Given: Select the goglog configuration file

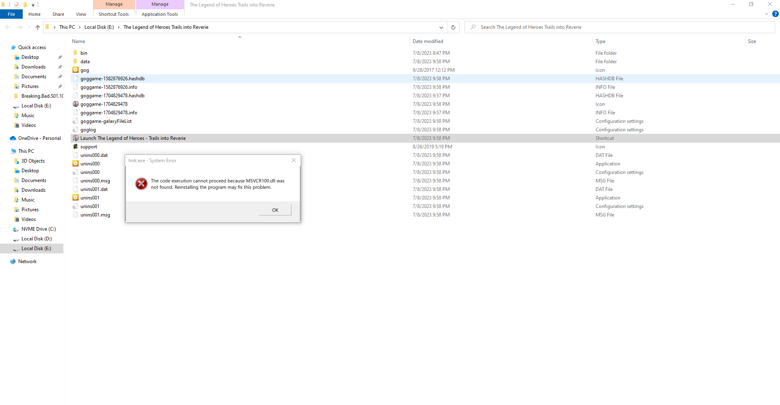Looking at the screenshot, I should 88,129.
